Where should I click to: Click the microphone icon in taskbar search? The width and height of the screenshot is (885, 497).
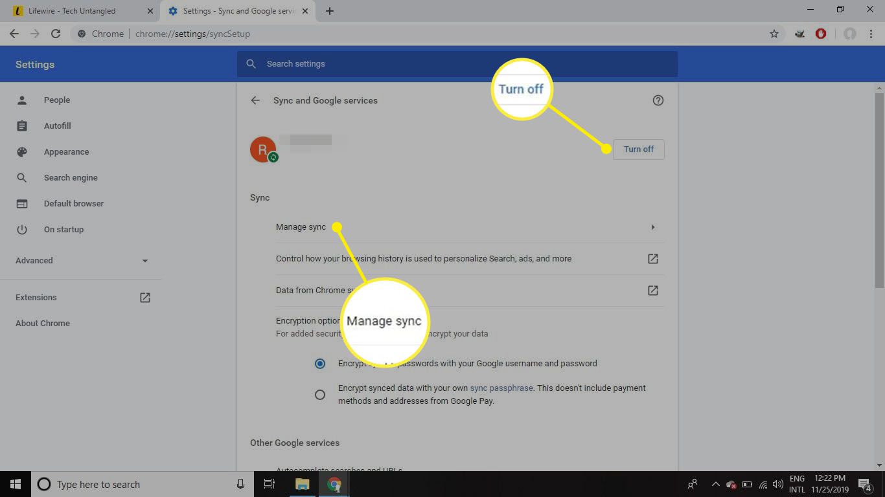click(x=240, y=484)
